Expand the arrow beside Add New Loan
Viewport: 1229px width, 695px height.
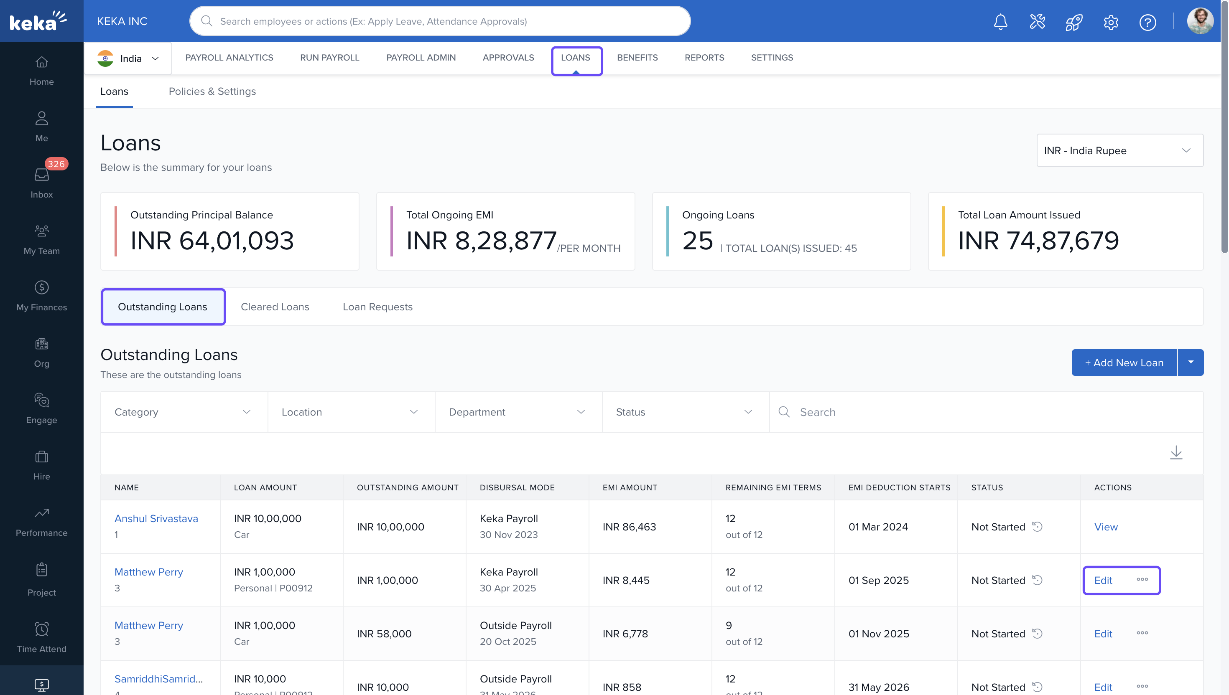click(x=1190, y=362)
